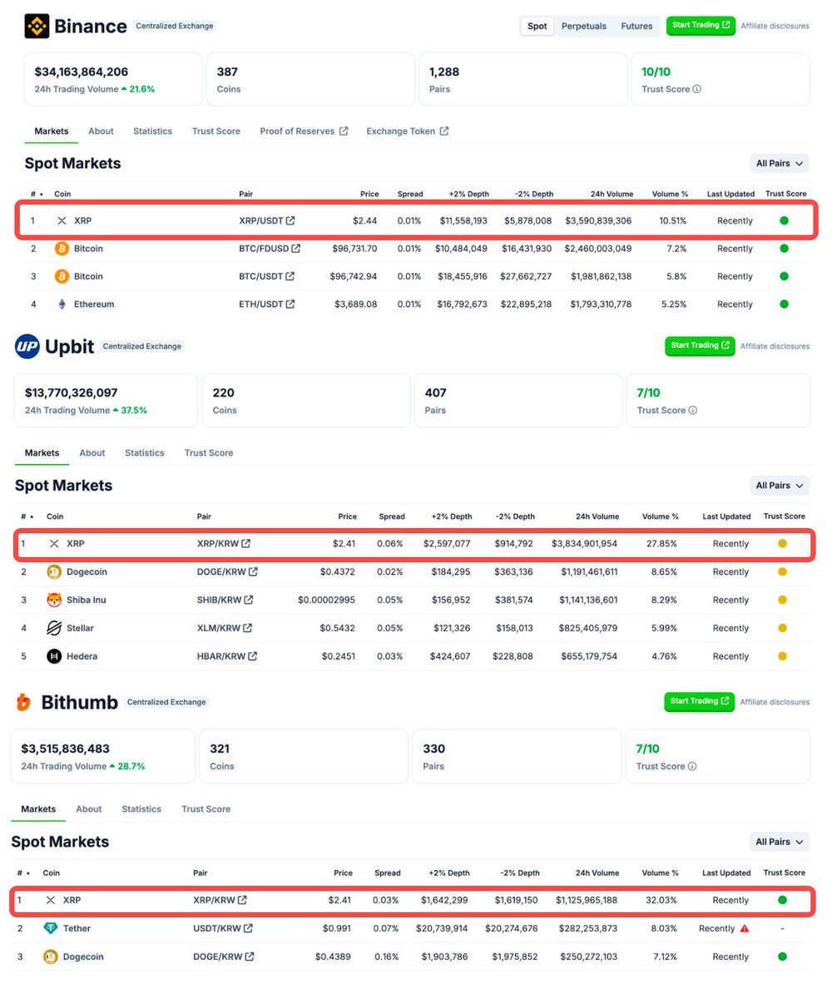Click the Bithumb logo icon

click(x=24, y=703)
